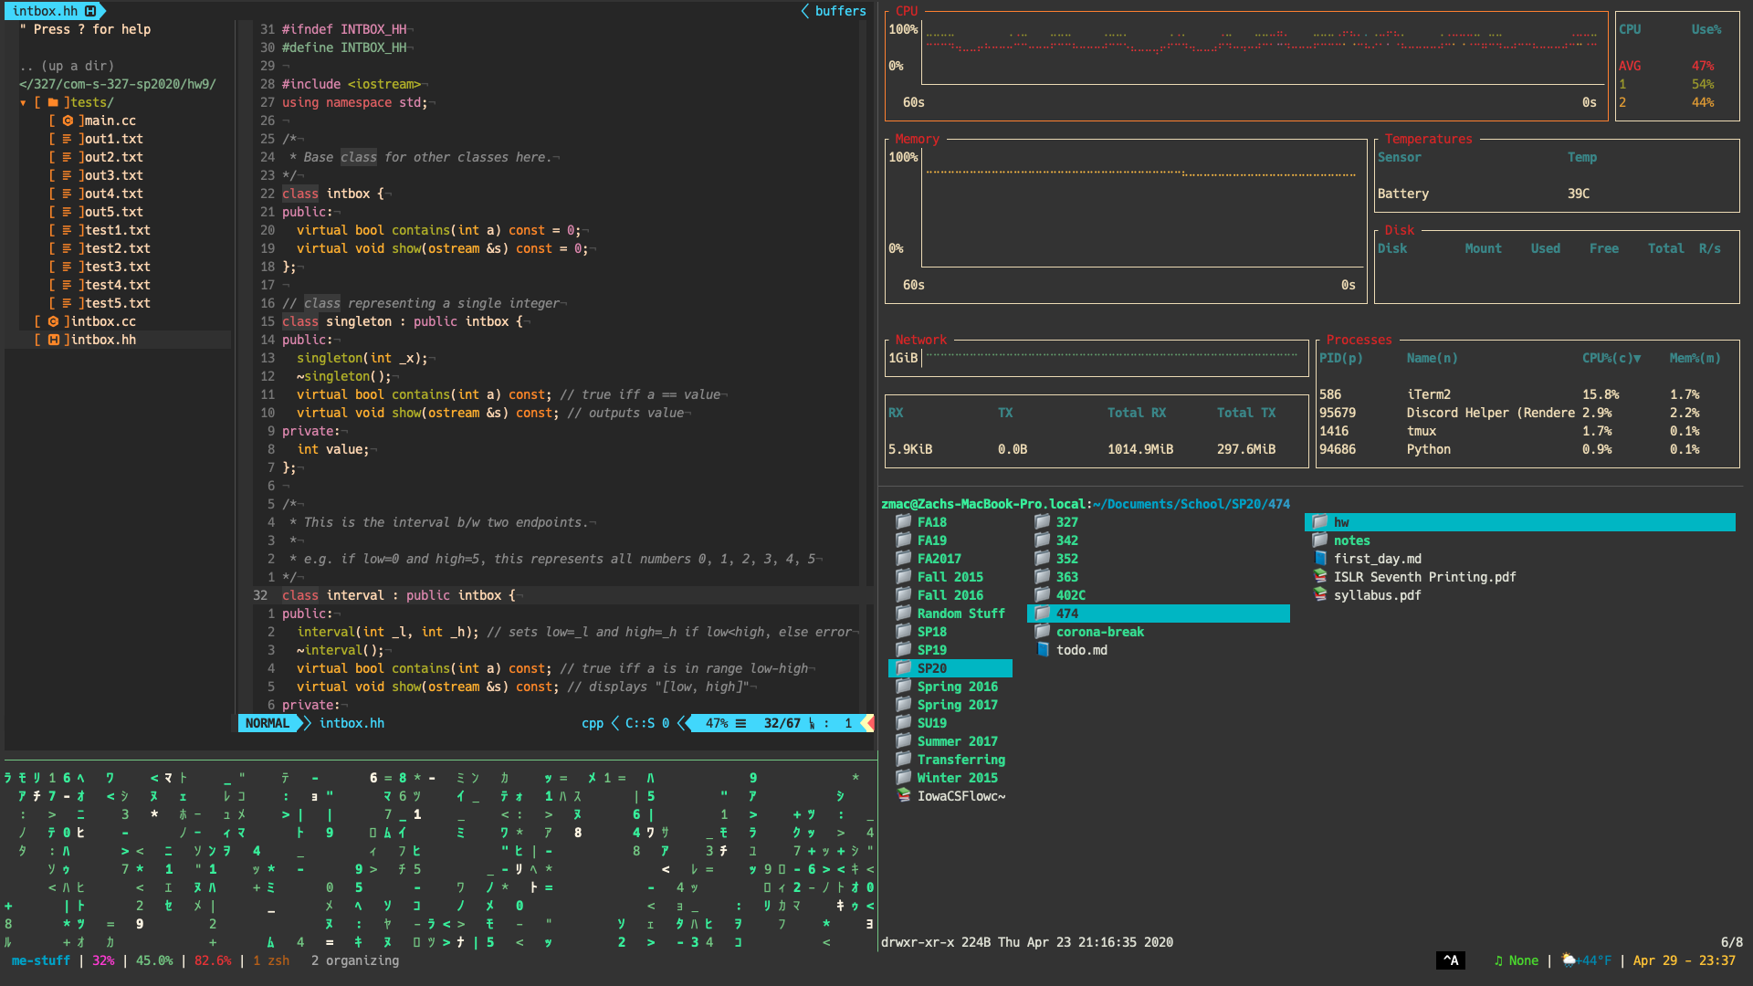
Task: Open intbox.cc from the file tree
Action: coord(102,321)
